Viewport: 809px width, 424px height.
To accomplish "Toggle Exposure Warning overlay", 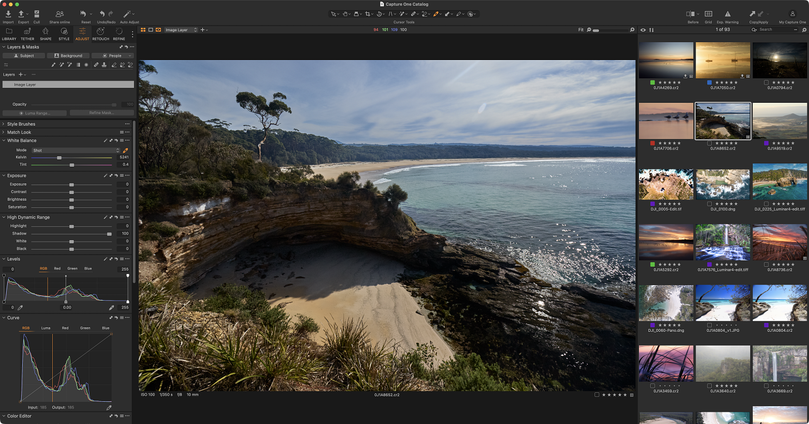I will (728, 14).
